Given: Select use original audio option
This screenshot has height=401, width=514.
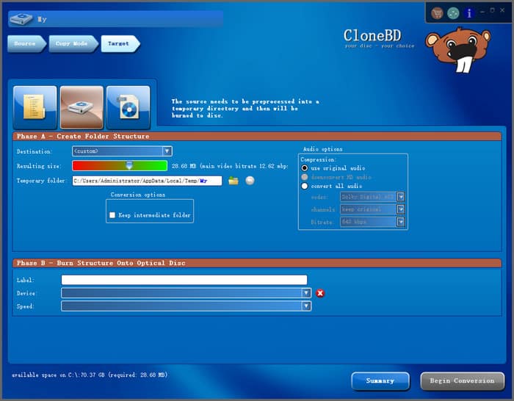Looking at the screenshot, I should click(x=305, y=167).
